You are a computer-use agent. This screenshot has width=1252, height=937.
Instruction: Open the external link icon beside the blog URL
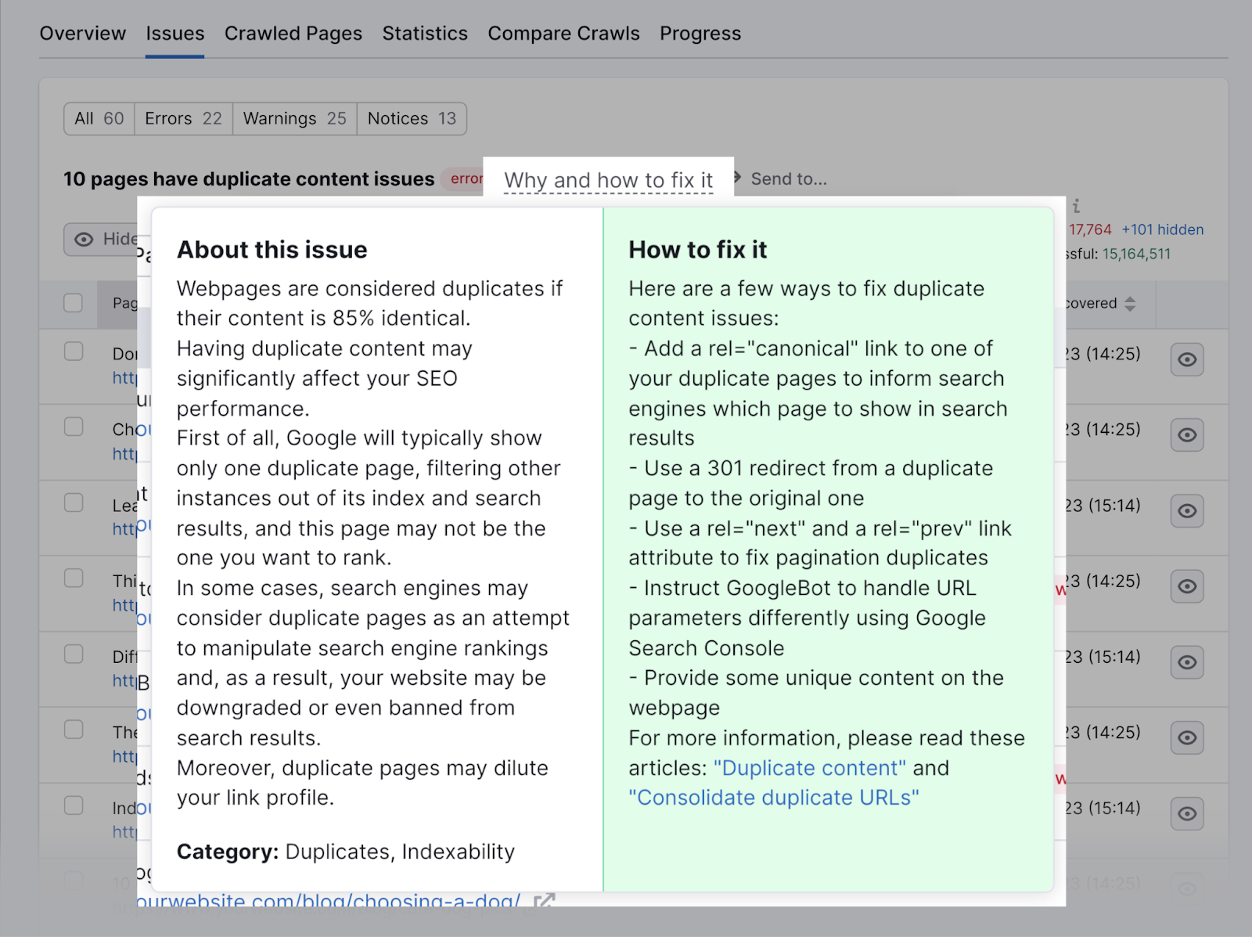[545, 902]
